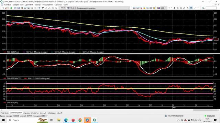Open the Расширения menu
The height and width of the screenshot is (123, 220).
[x=47, y=4]
